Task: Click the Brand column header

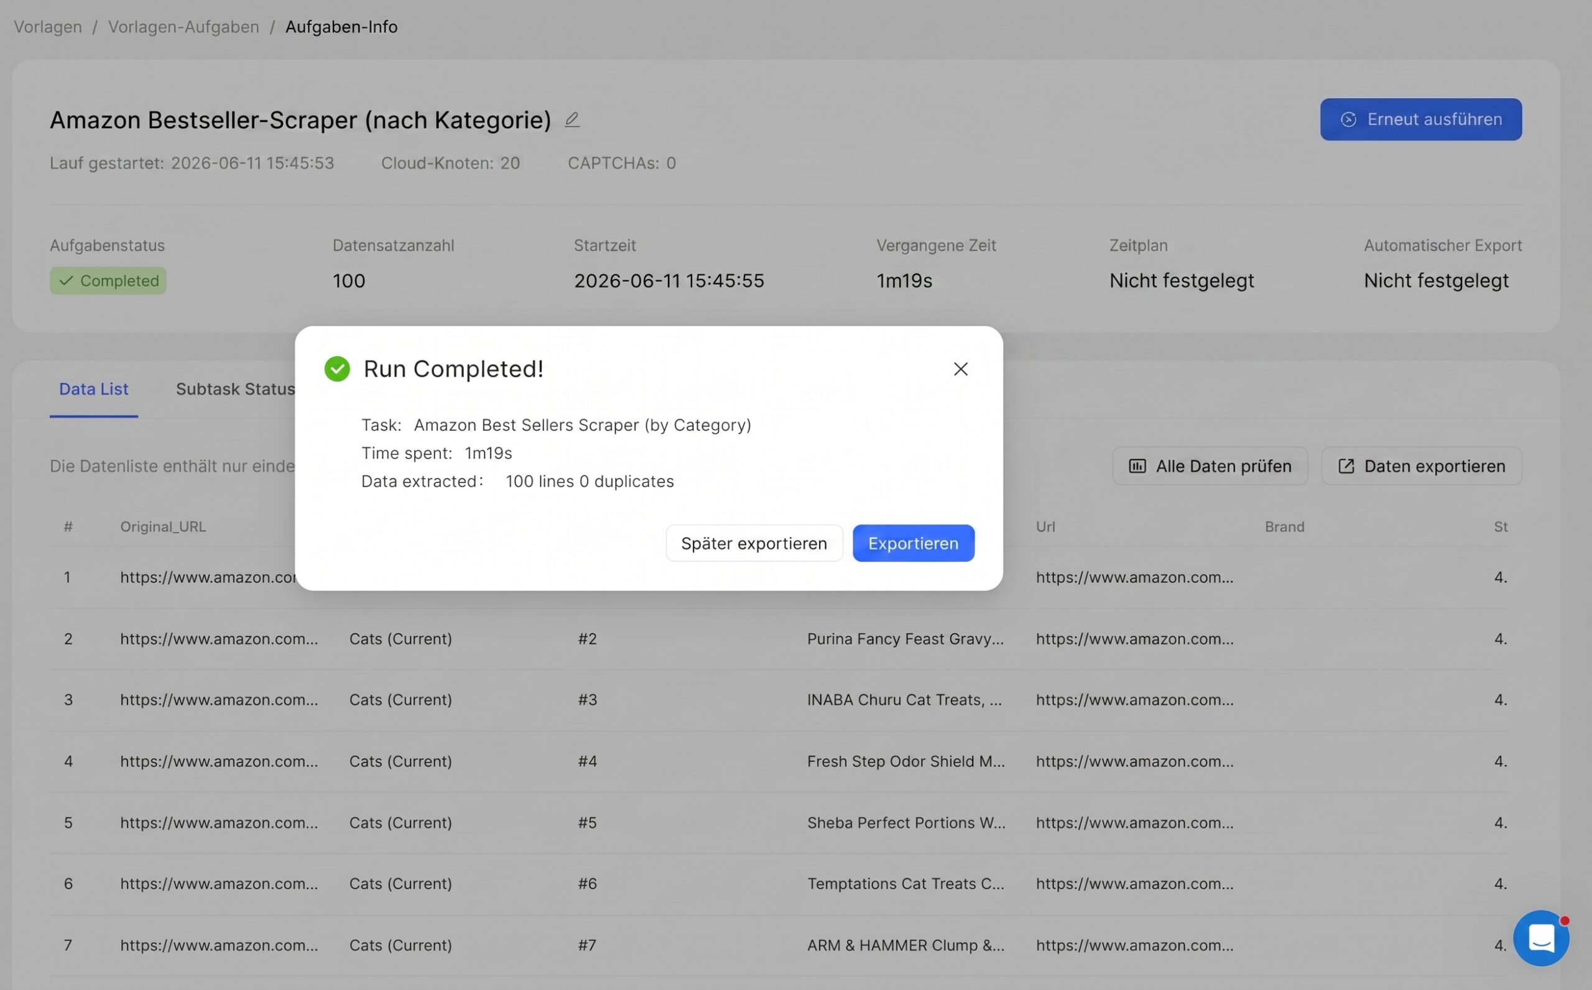Action: [1284, 527]
